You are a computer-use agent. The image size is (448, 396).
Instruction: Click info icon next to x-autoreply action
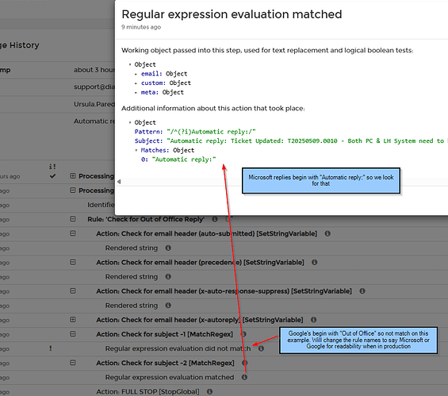click(x=313, y=320)
